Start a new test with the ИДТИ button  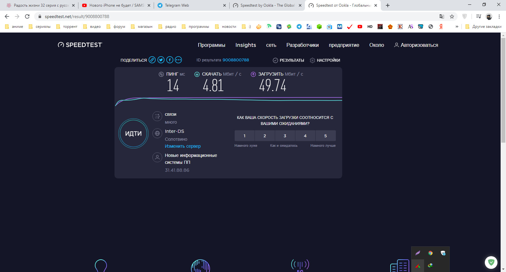click(133, 133)
